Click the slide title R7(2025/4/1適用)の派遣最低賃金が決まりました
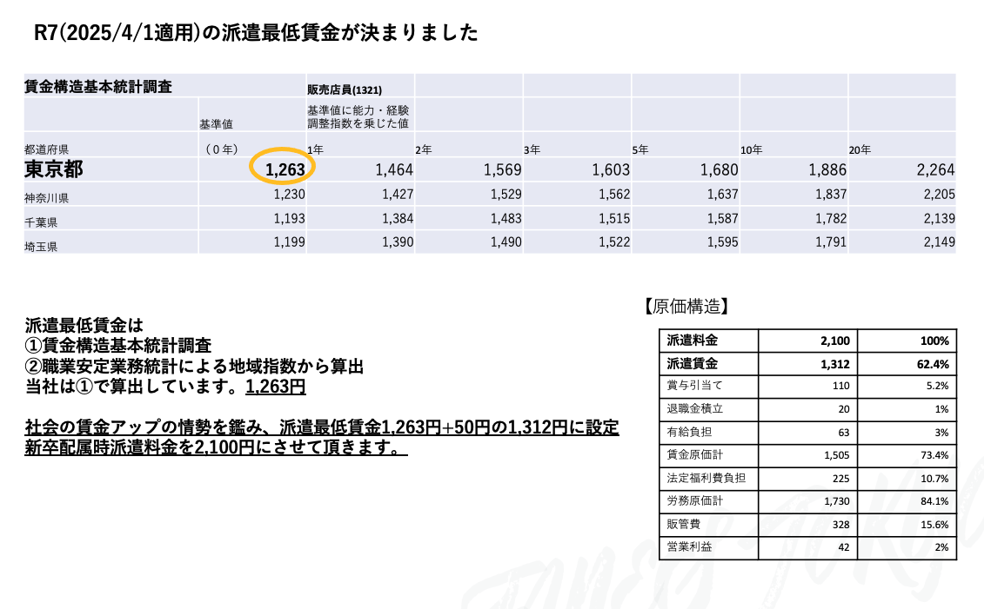The width and height of the screenshot is (991, 609). point(256,33)
